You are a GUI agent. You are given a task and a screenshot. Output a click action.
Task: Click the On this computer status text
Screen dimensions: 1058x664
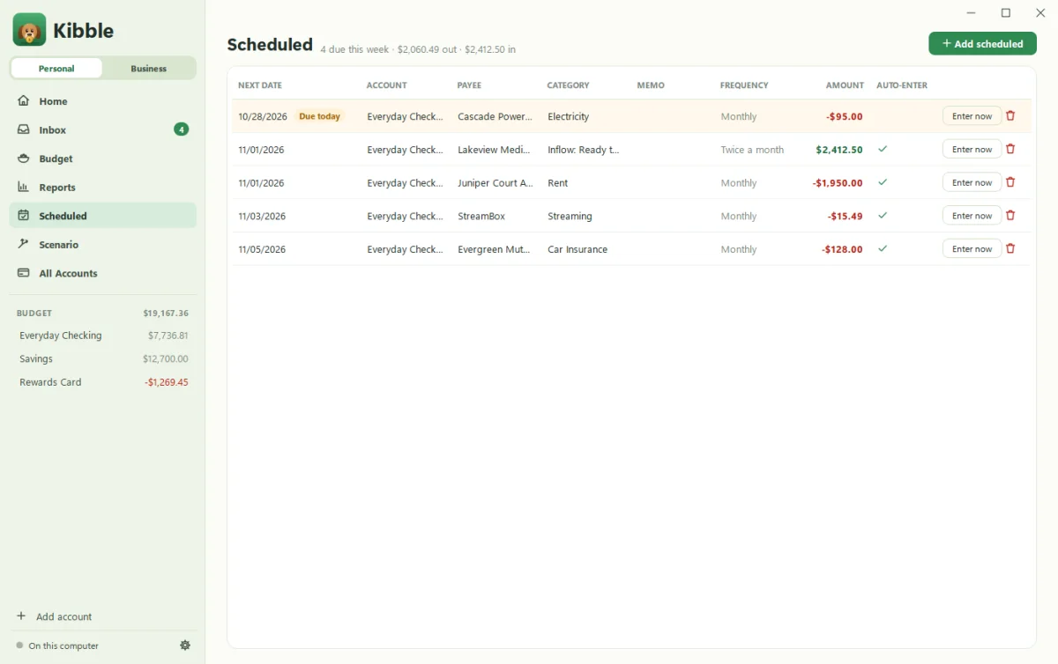click(x=63, y=646)
